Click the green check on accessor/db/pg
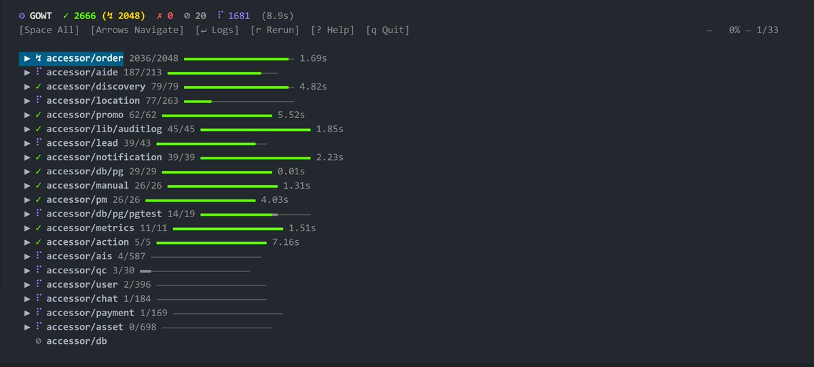Image resolution: width=814 pixels, height=367 pixels. click(39, 172)
